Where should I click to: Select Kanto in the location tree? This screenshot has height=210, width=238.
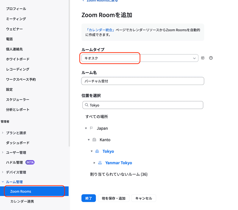click(105, 140)
